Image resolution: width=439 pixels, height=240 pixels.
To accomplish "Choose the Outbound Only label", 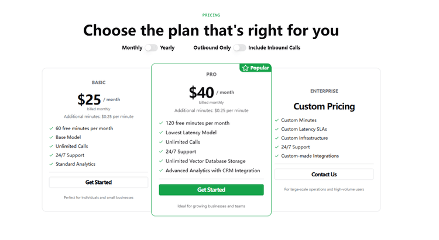I will point(212,48).
